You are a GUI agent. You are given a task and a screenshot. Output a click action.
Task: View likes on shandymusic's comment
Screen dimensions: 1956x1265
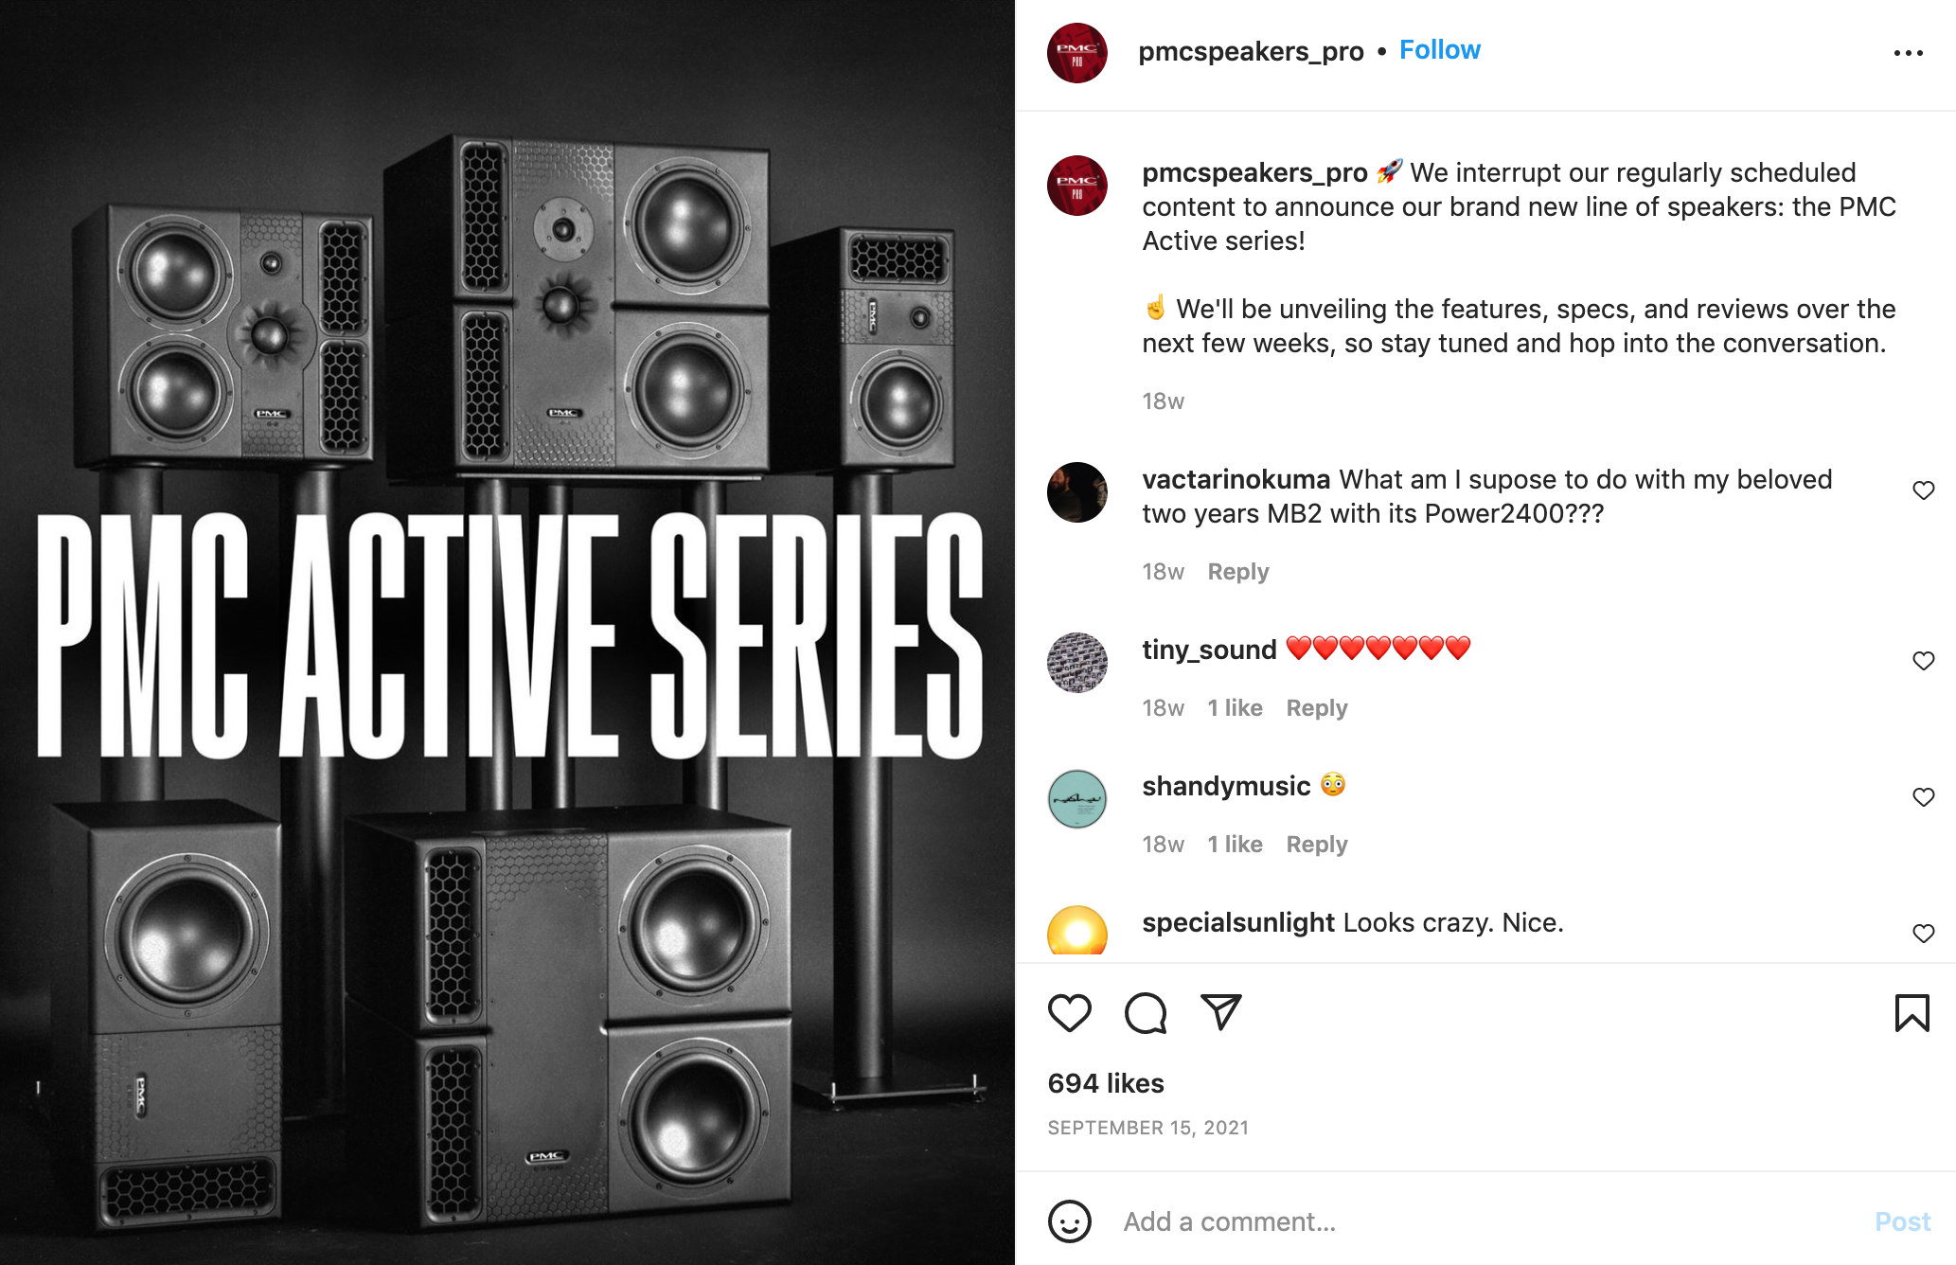(1236, 845)
